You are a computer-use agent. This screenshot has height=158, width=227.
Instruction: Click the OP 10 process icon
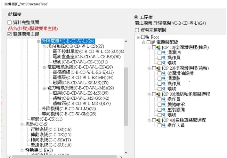158,47
